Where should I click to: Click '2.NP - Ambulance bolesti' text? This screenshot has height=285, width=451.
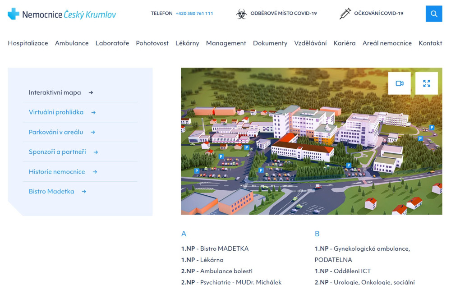(217, 271)
